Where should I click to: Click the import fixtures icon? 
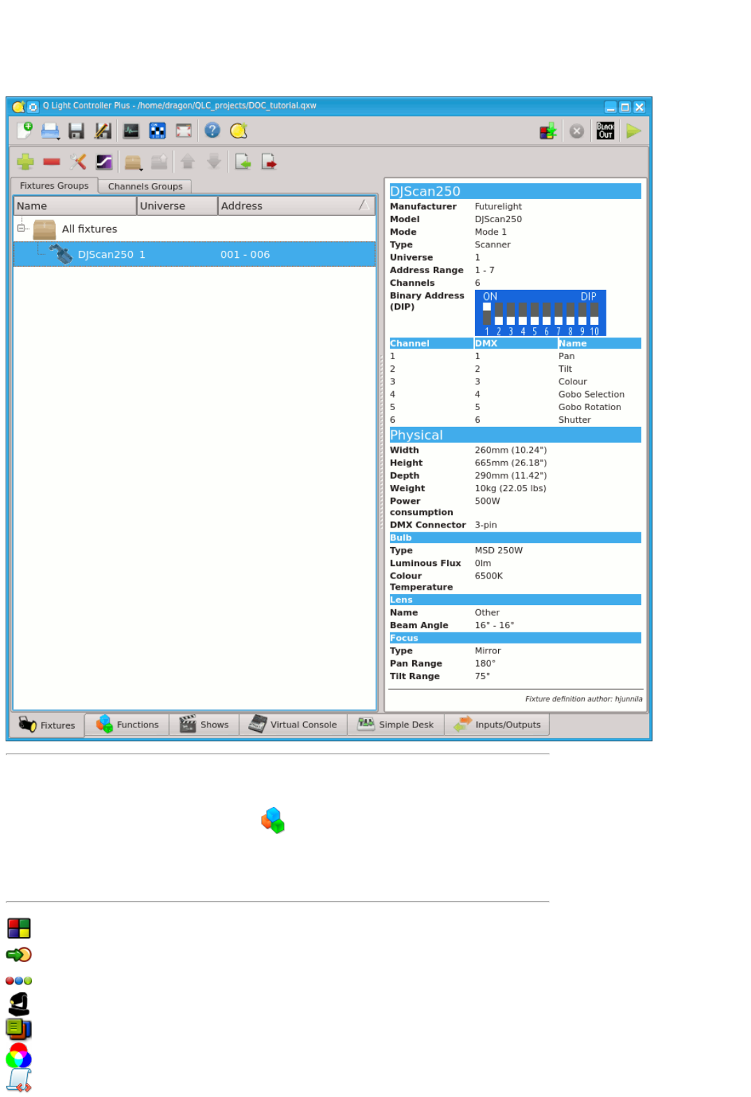click(x=243, y=162)
